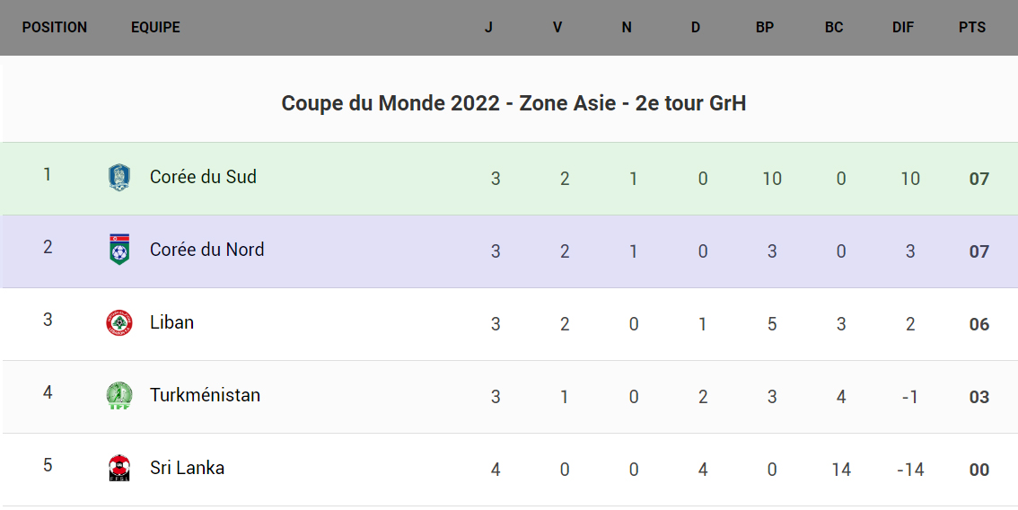The image size is (1018, 510).
Task: Open the Liban team page
Action: (x=171, y=322)
